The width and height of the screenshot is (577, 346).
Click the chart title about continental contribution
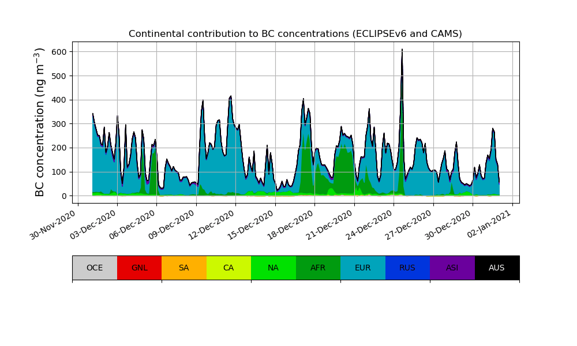pyautogui.click(x=295, y=34)
